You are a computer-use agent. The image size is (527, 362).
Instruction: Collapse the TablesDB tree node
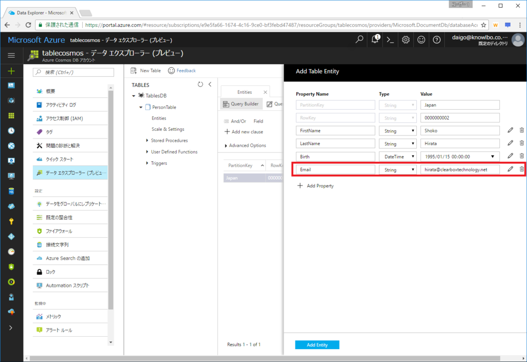[x=133, y=96]
